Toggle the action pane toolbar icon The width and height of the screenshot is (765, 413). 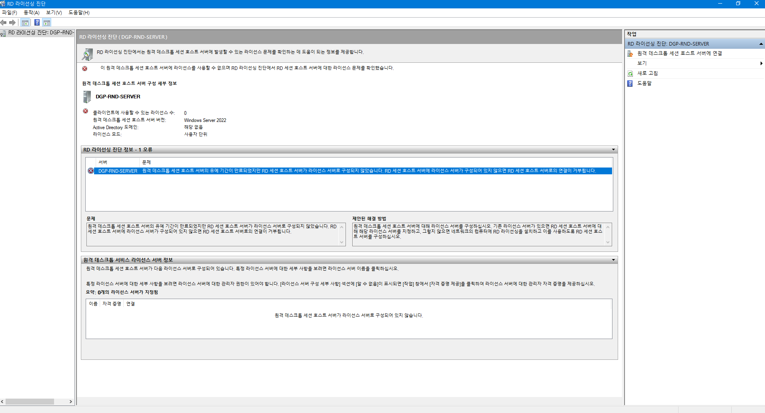pyautogui.click(x=47, y=22)
